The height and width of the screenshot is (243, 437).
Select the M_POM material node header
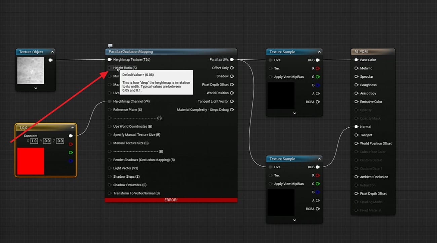click(373, 52)
